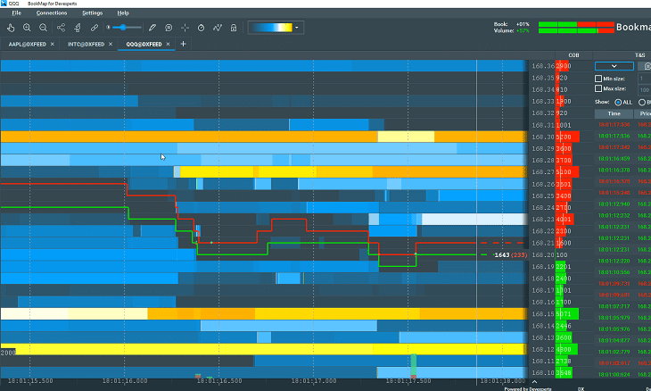This screenshot has height=391, width=651.
Task: Select the 18:01:10:556 trade row
Action: pos(622,272)
